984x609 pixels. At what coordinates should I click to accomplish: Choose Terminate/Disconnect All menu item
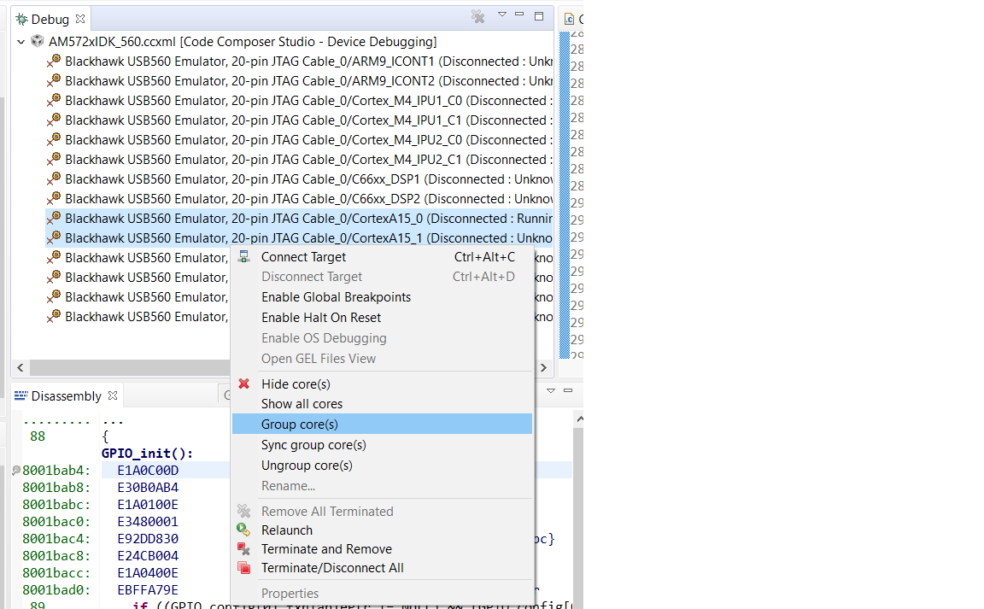click(382, 568)
